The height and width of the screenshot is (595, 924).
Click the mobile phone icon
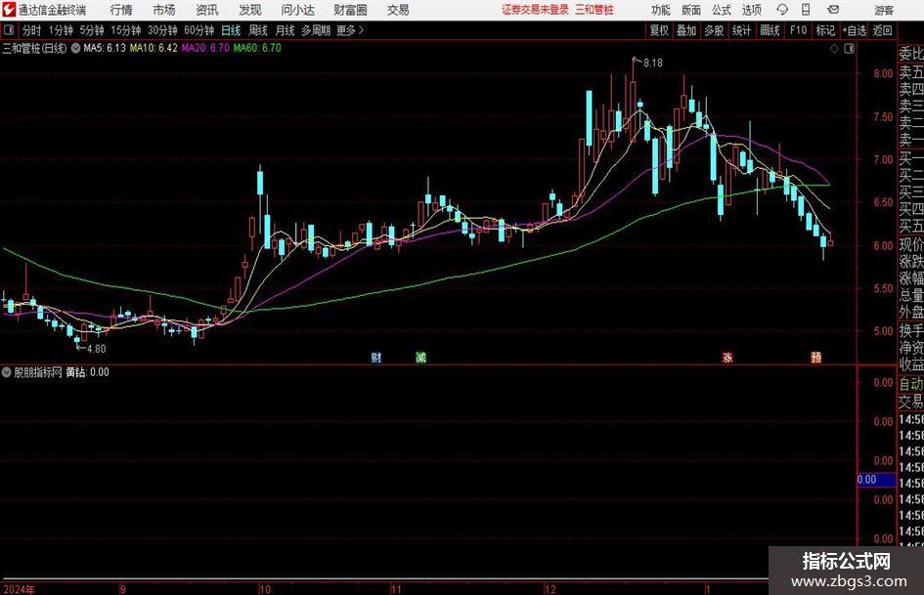pyautogui.click(x=806, y=10)
